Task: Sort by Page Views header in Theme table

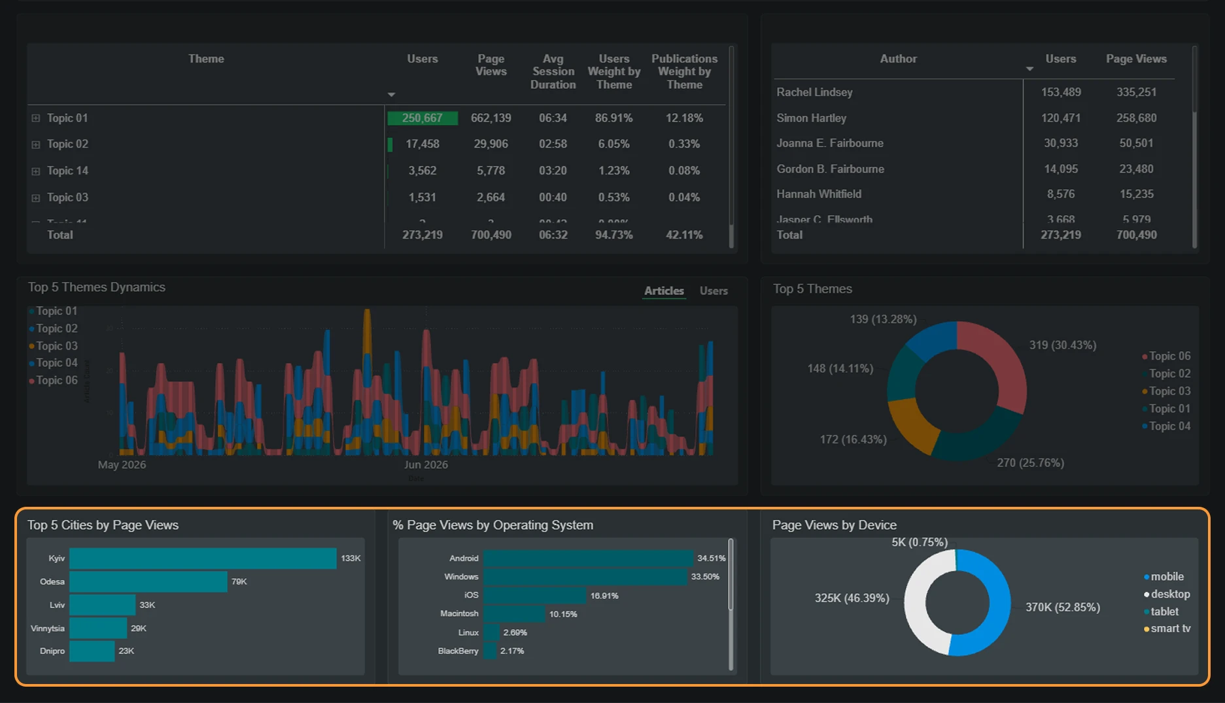Action: click(x=491, y=65)
